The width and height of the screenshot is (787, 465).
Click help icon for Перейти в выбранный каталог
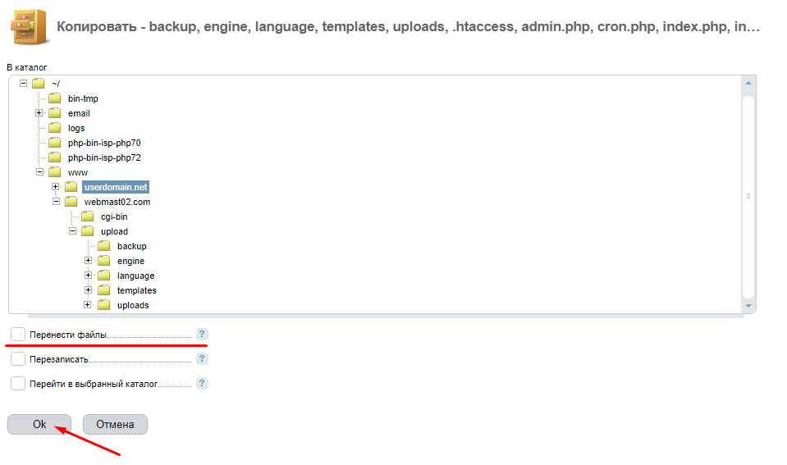pos(202,383)
